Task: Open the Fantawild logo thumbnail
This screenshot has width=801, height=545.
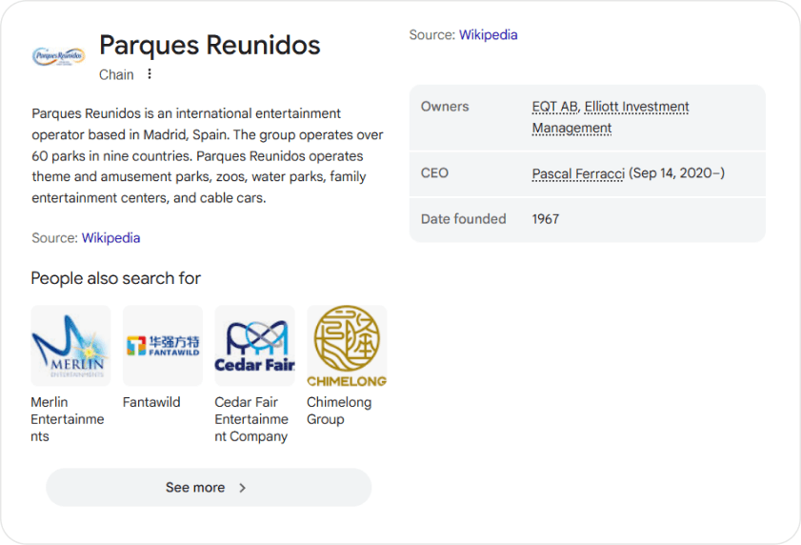Action: [x=163, y=346]
